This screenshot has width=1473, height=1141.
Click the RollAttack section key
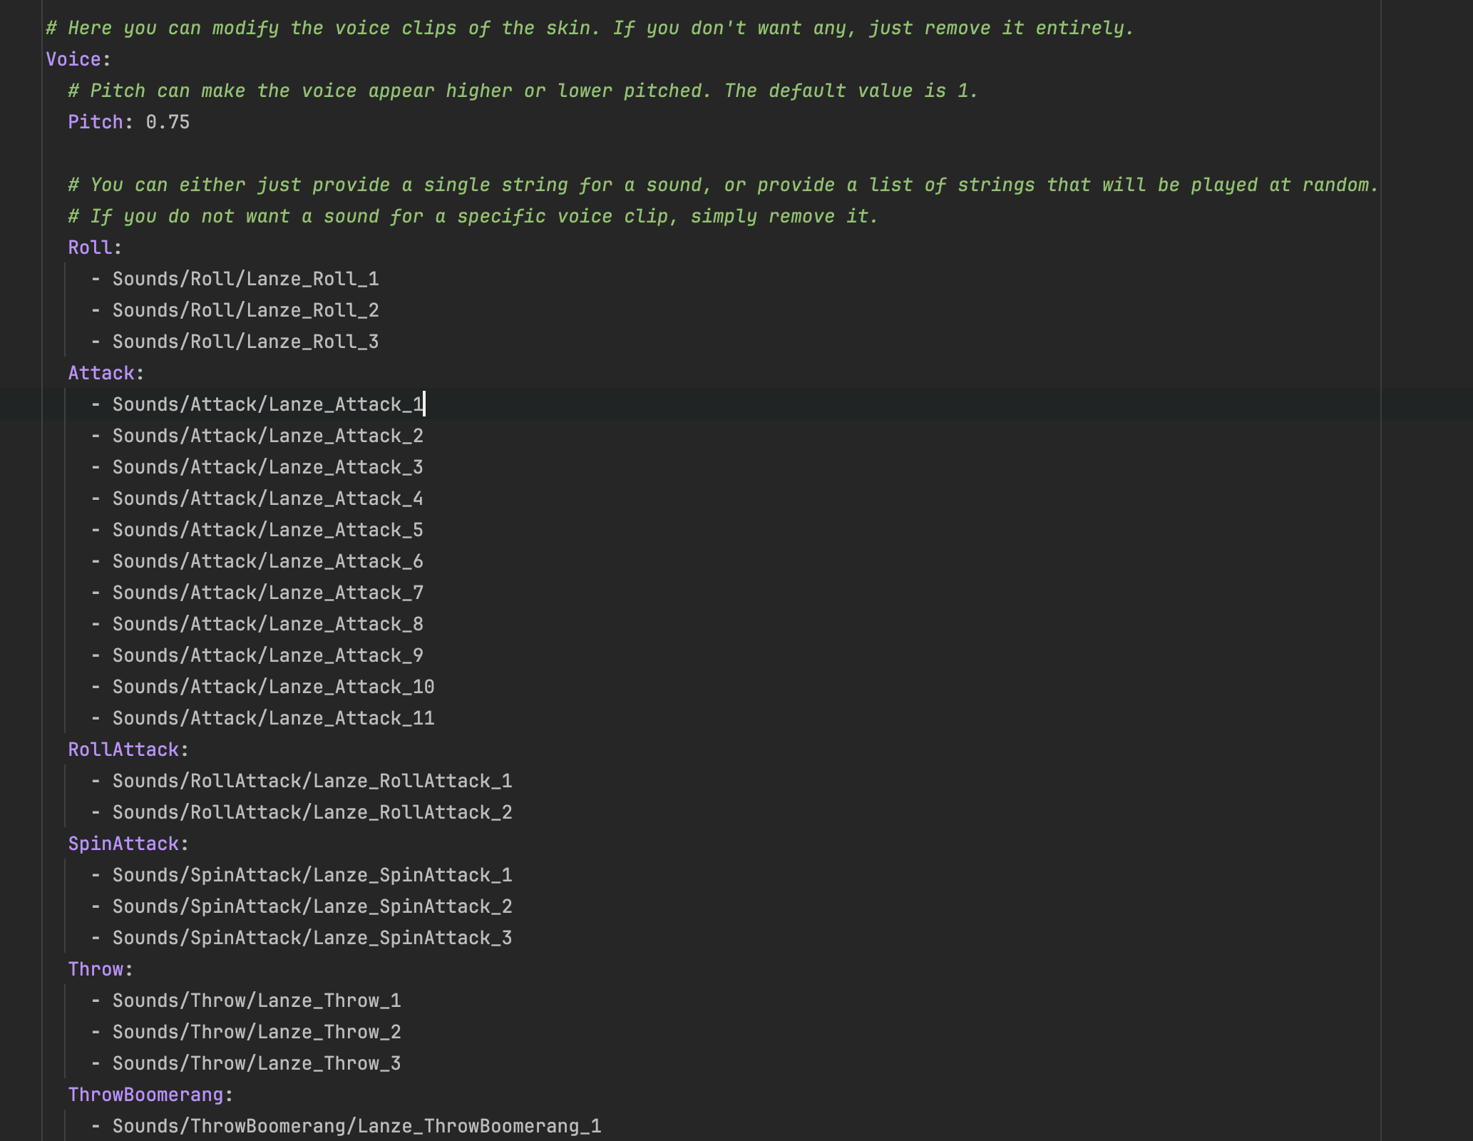(x=123, y=749)
